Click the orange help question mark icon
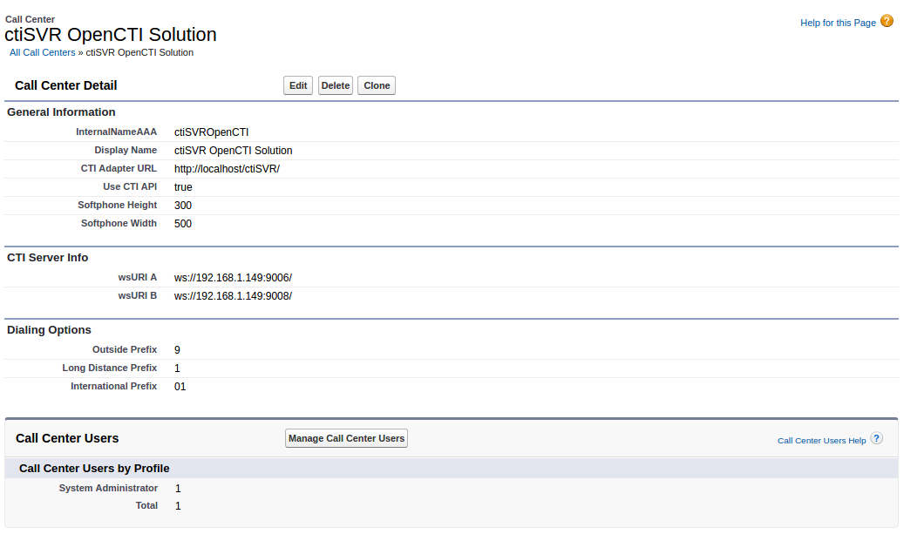This screenshot has height=534, width=904. coord(887,21)
